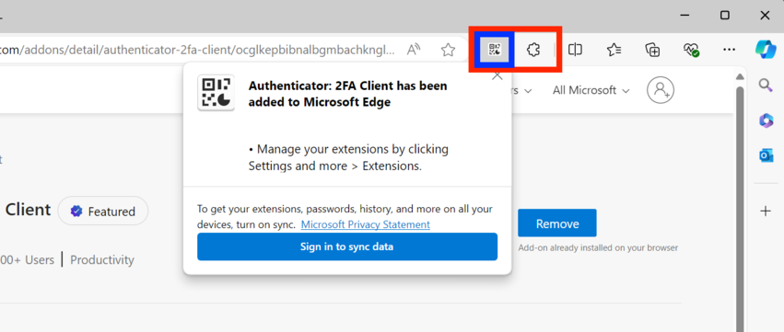Open Microsoft 365 sidebar app
This screenshot has height=332, width=784.
click(766, 120)
